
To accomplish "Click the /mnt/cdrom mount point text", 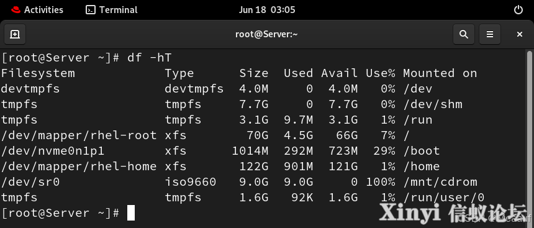I will 440,182.
